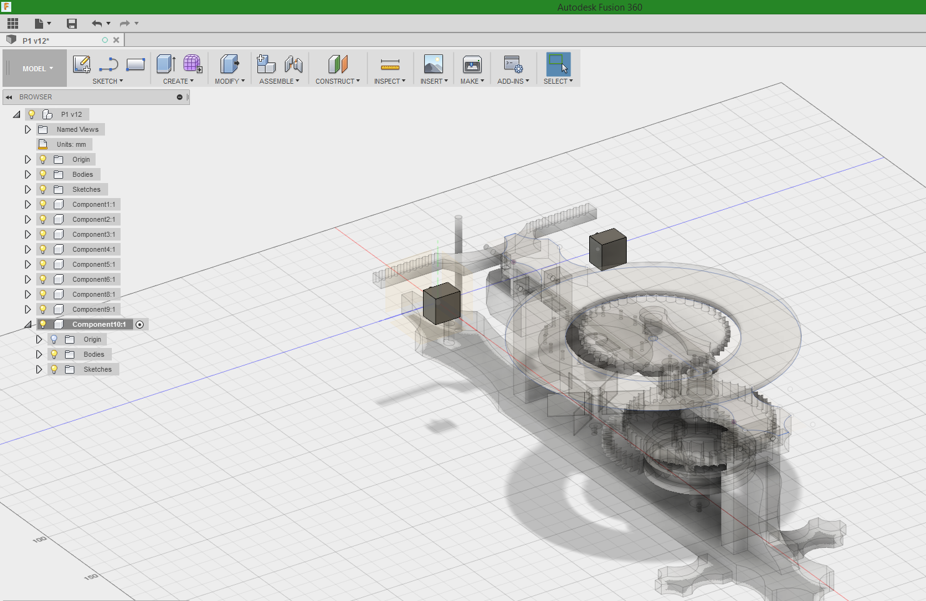Open the MAKE menu
Screen dimensions: 926x601
click(472, 81)
